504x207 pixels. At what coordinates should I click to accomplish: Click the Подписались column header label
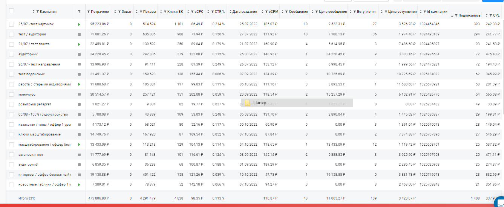469,15
